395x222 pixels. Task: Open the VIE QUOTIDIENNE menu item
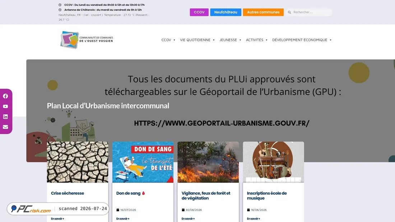[x=195, y=40]
